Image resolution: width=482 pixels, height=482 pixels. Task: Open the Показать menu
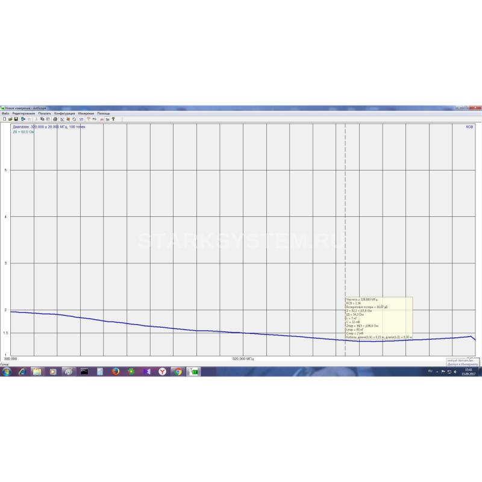click(45, 113)
